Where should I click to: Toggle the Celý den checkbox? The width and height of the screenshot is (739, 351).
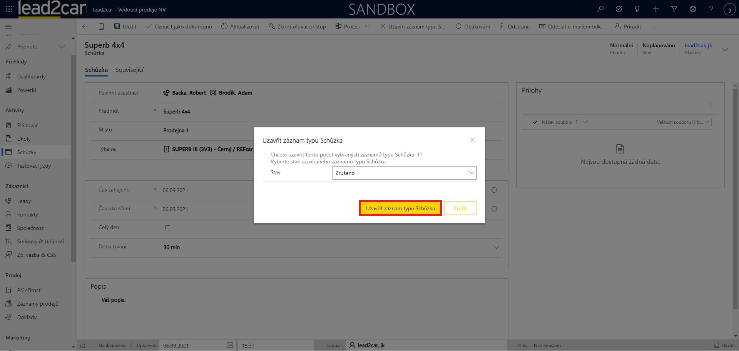(x=167, y=228)
